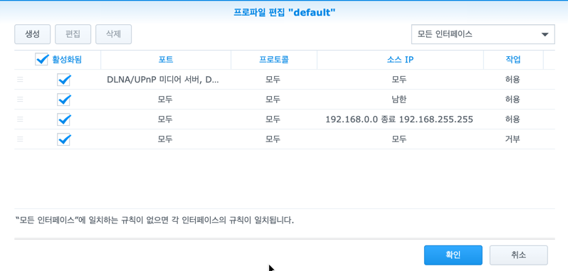This screenshot has width=568, height=271.
Task: Sort by the 소스 IP column header
Action: click(400, 60)
